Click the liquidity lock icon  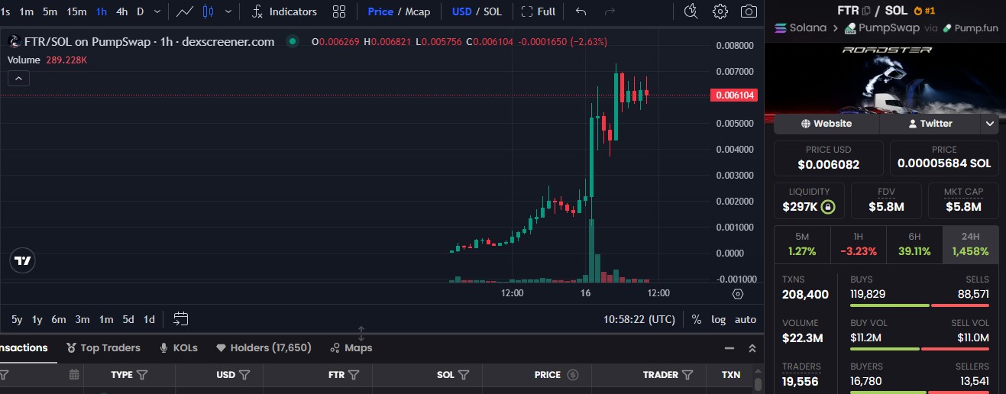pos(828,207)
